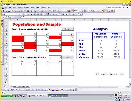Screen dimensions: 132x102
Task: Click the Create! button
Action: 68,29
